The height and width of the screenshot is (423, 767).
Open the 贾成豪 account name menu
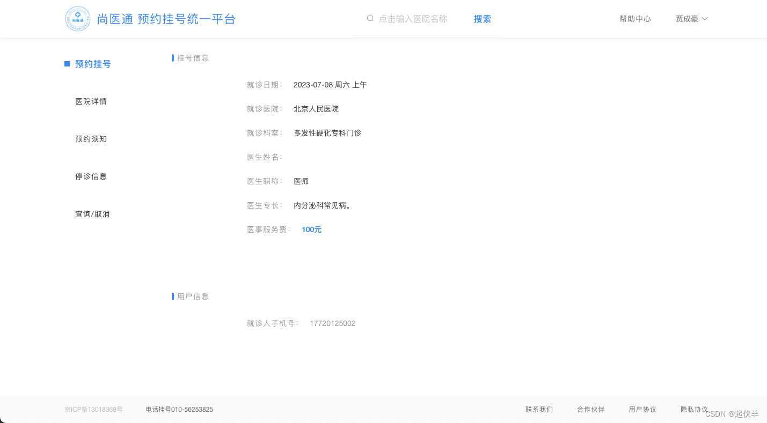click(687, 19)
